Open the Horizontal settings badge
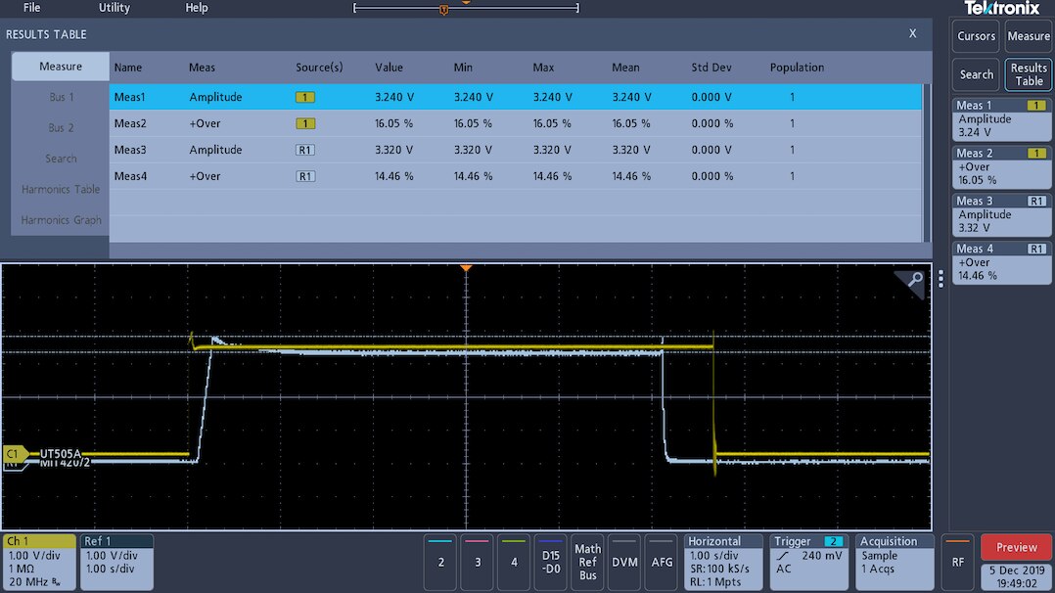1055x593 pixels. point(723,562)
